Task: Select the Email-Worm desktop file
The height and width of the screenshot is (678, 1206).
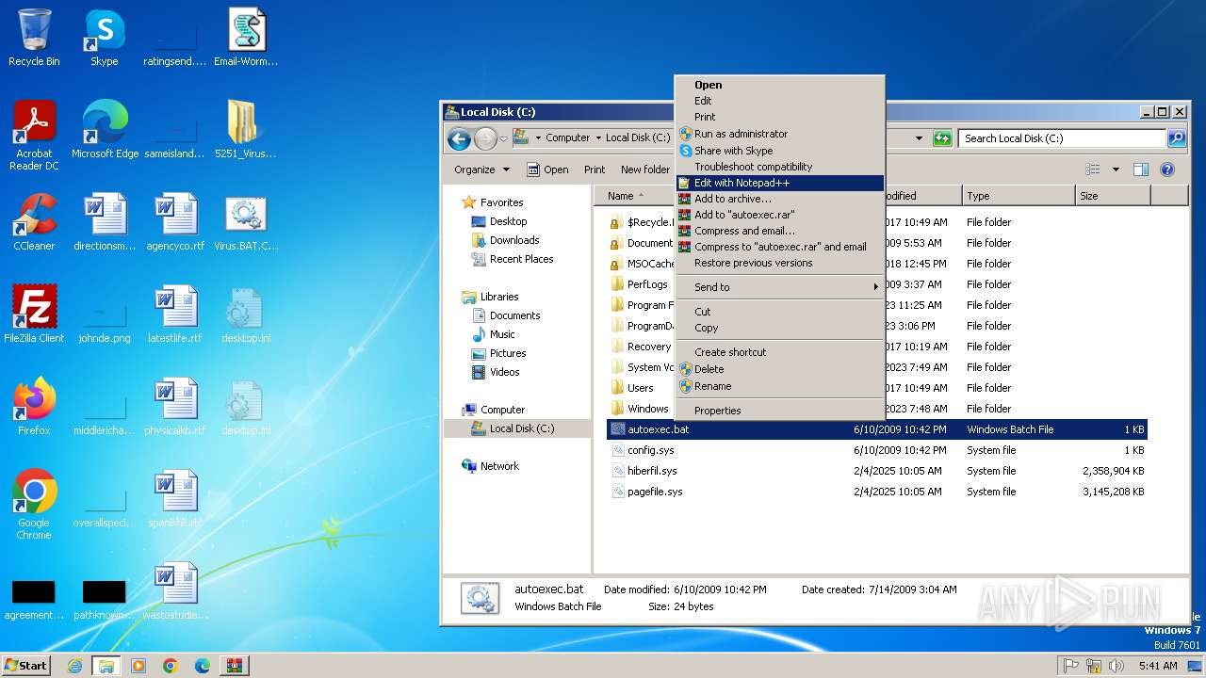Action: 246,38
